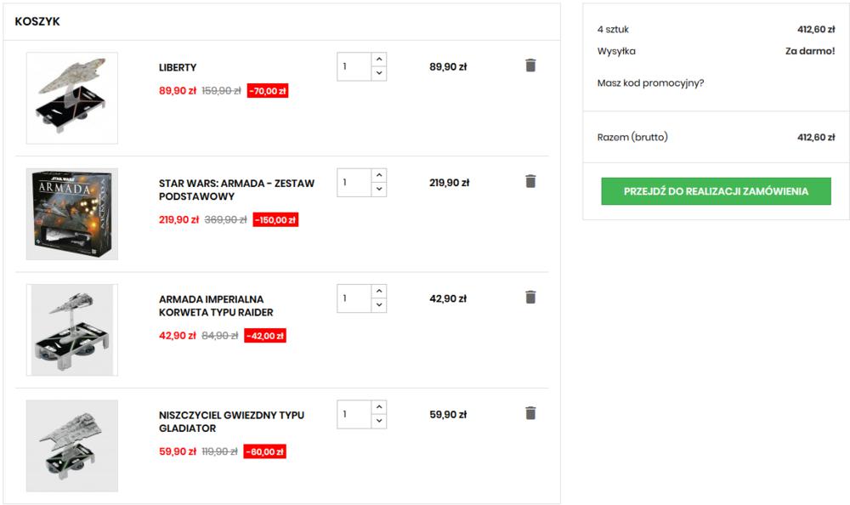The image size is (850, 505).
Task: Click the Gladiator quantity input field
Action: tap(354, 415)
